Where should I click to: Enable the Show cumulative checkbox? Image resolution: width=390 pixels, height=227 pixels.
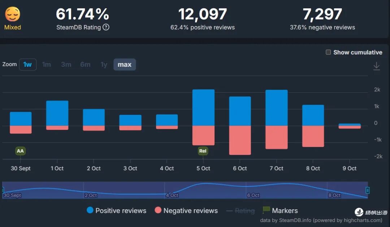click(x=328, y=52)
